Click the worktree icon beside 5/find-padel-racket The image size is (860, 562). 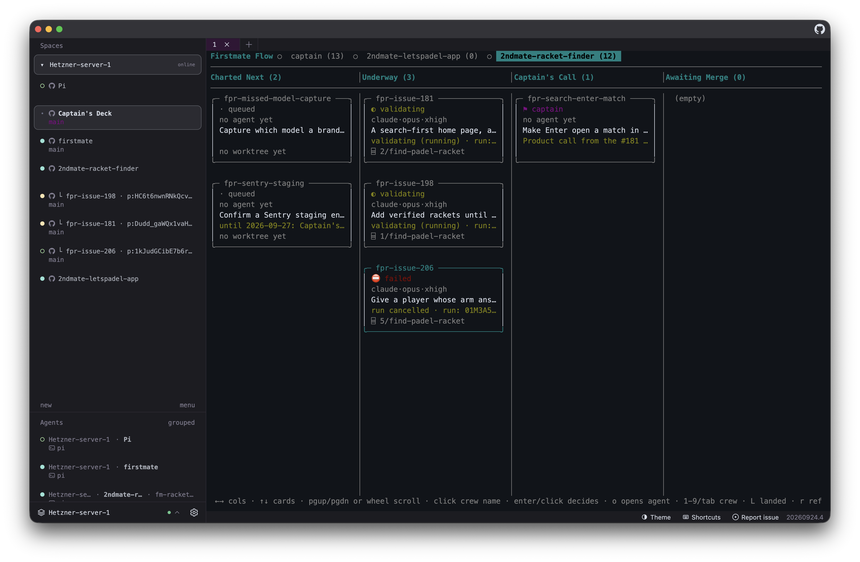pyautogui.click(x=373, y=321)
